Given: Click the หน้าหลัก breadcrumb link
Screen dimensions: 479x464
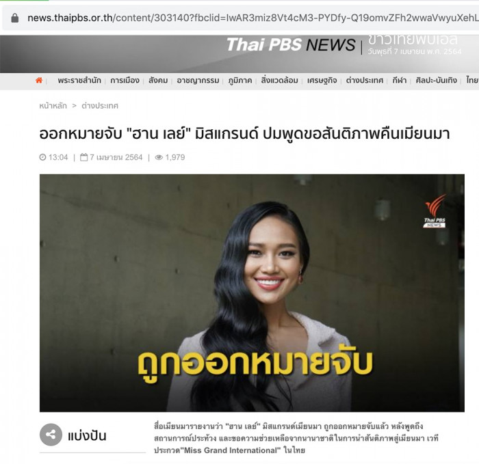Looking at the screenshot, I should tap(53, 106).
